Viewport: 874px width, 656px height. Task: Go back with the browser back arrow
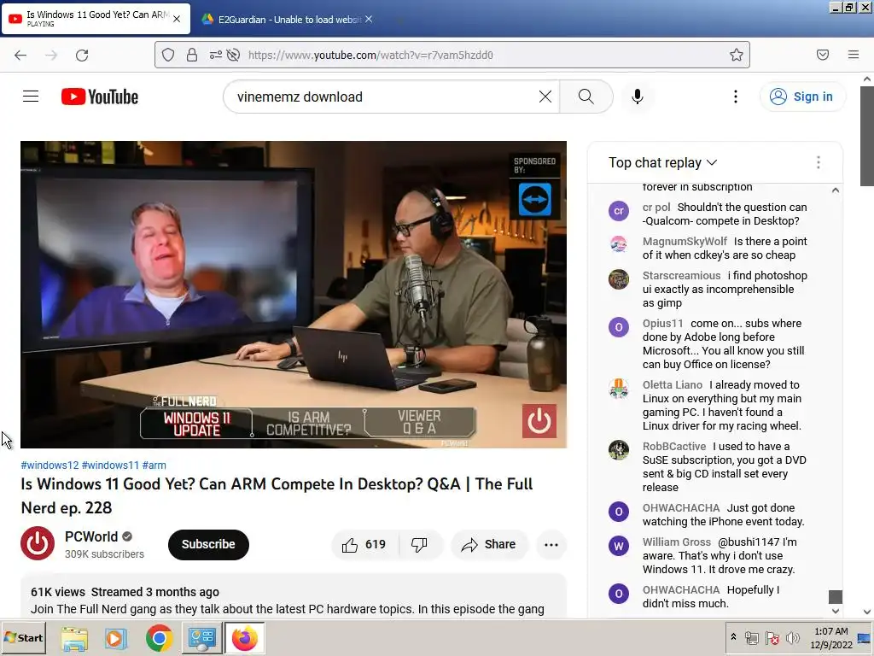[x=20, y=56]
